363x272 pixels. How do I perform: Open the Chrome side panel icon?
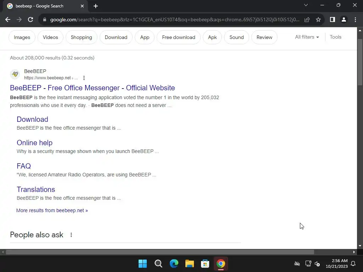click(x=333, y=20)
